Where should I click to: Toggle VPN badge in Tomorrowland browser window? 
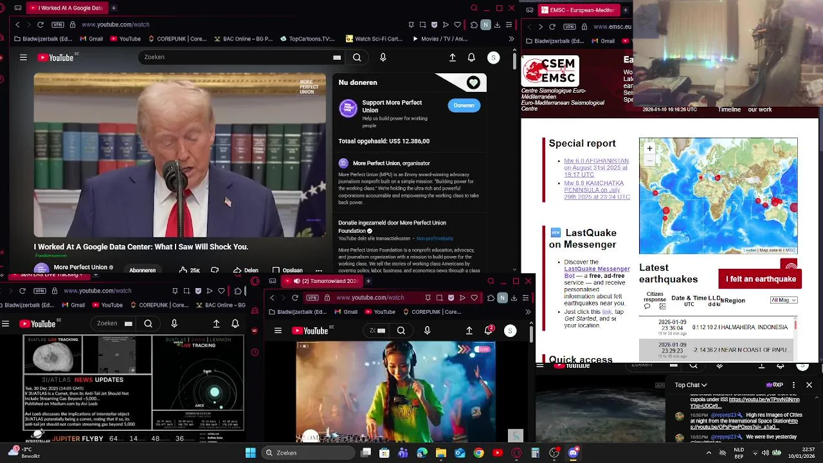312,298
